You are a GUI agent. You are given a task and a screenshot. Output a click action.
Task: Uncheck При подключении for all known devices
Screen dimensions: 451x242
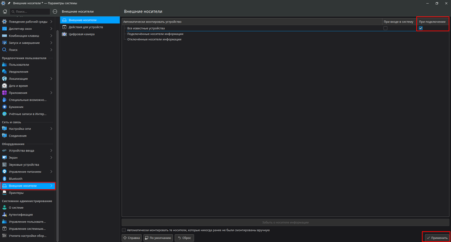(x=420, y=28)
